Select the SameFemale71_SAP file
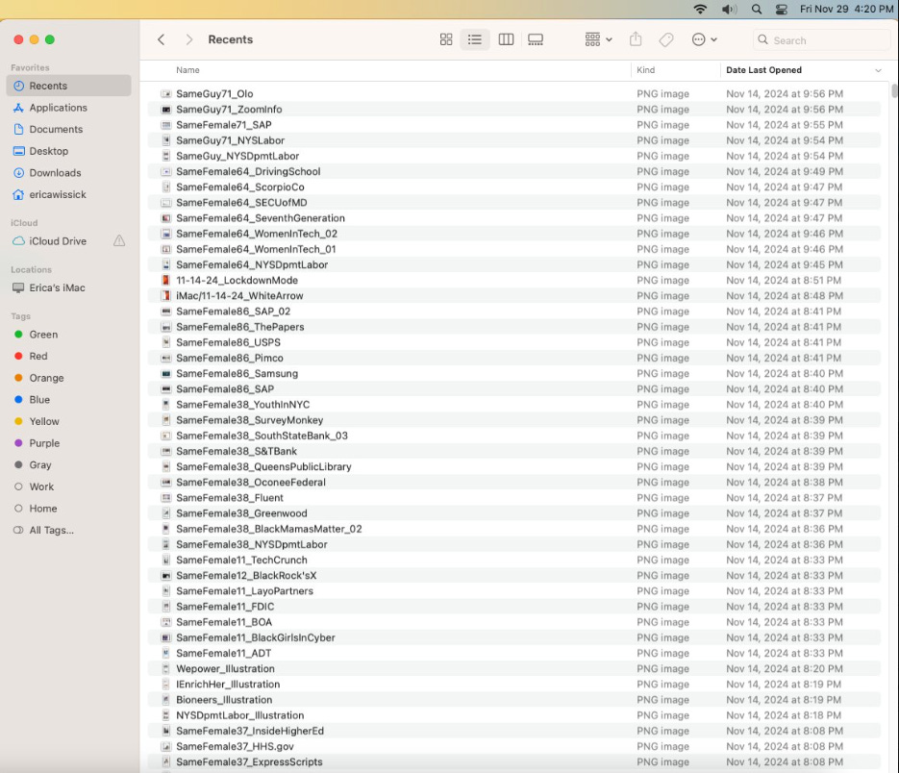Screen dimensions: 899x773 pos(514,124)
